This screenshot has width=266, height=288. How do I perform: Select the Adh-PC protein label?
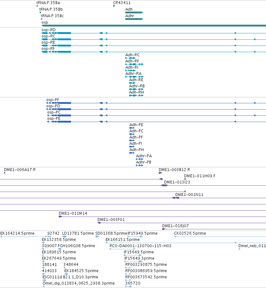click(x=136, y=131)
